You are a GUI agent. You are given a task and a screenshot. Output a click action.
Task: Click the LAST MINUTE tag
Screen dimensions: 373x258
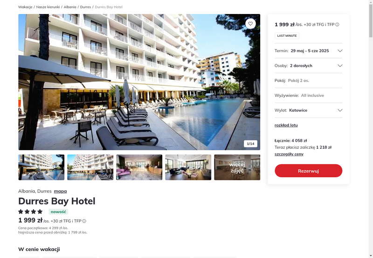click(x=287, y=36)
